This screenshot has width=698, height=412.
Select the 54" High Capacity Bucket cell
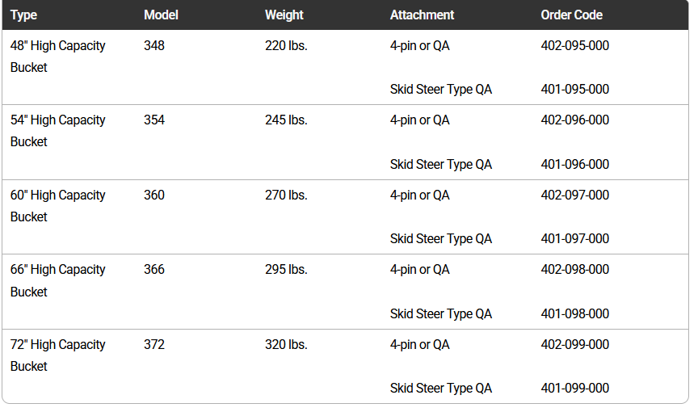click(58, 131)
